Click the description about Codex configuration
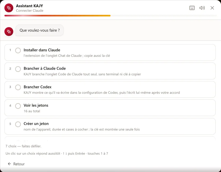The height and width of the screenshot is (172, 221). pyautogui.click(x=102, y=93)
